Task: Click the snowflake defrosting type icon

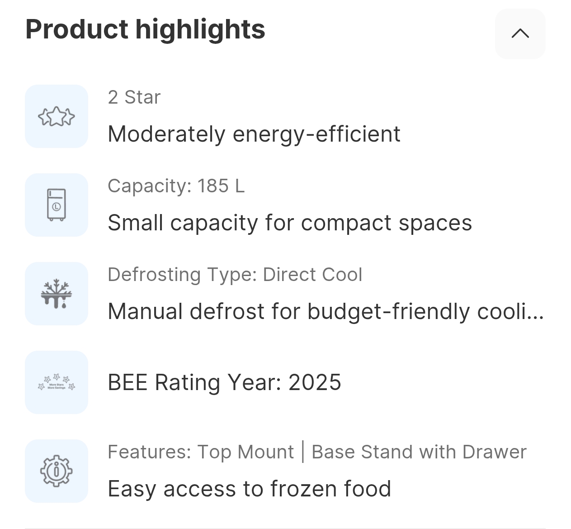Action: click(57, 294)
